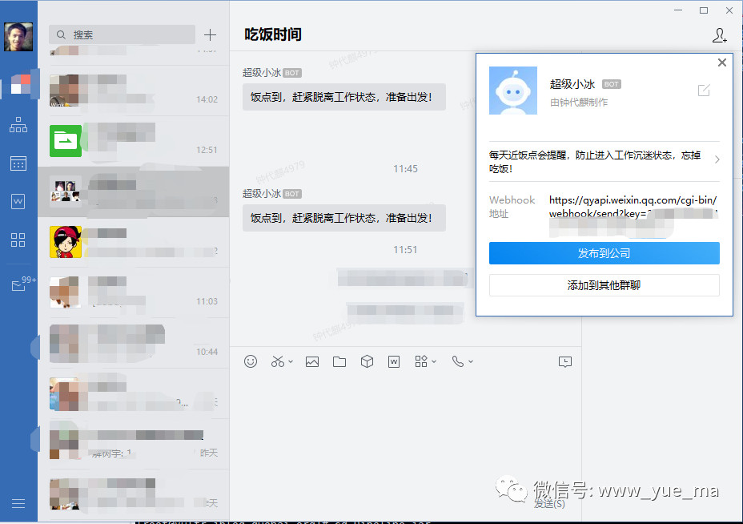This screenshot has width=743, height=524.
Task: Open your profile avatar in the sidebar
Action: 18,37
